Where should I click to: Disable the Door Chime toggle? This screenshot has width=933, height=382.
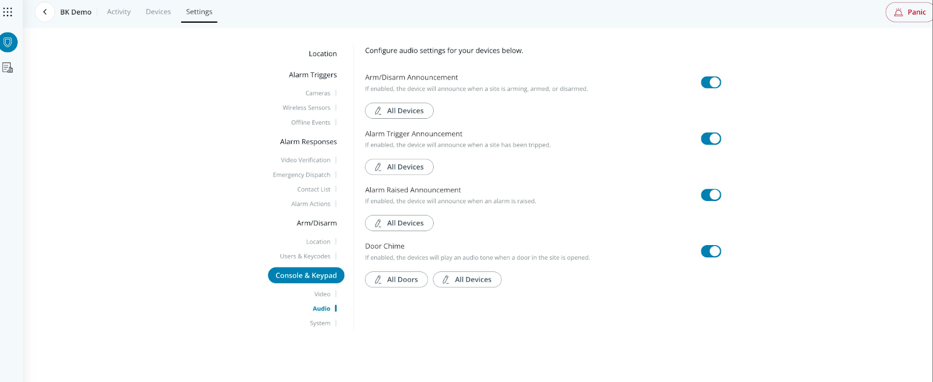click(711, 251)
